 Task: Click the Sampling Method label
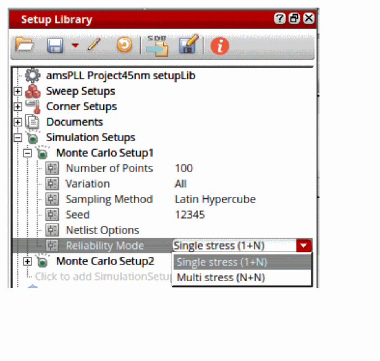click(109, 199)
